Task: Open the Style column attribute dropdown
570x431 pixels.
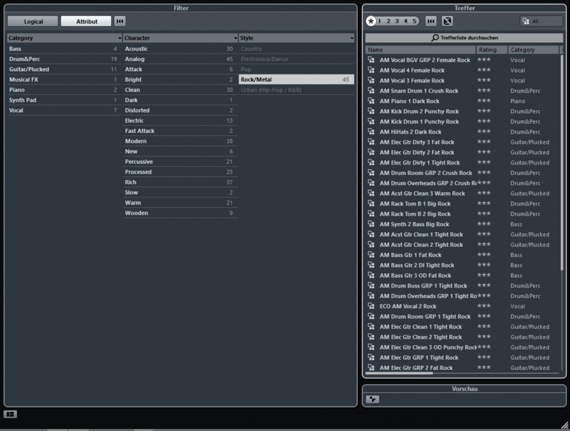Action: pos(351,38)
